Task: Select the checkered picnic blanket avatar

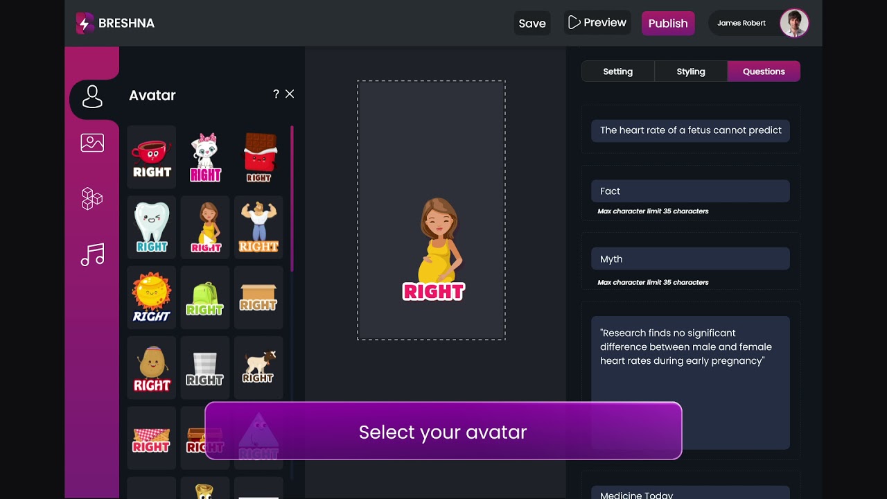Action: click(152, 439)
